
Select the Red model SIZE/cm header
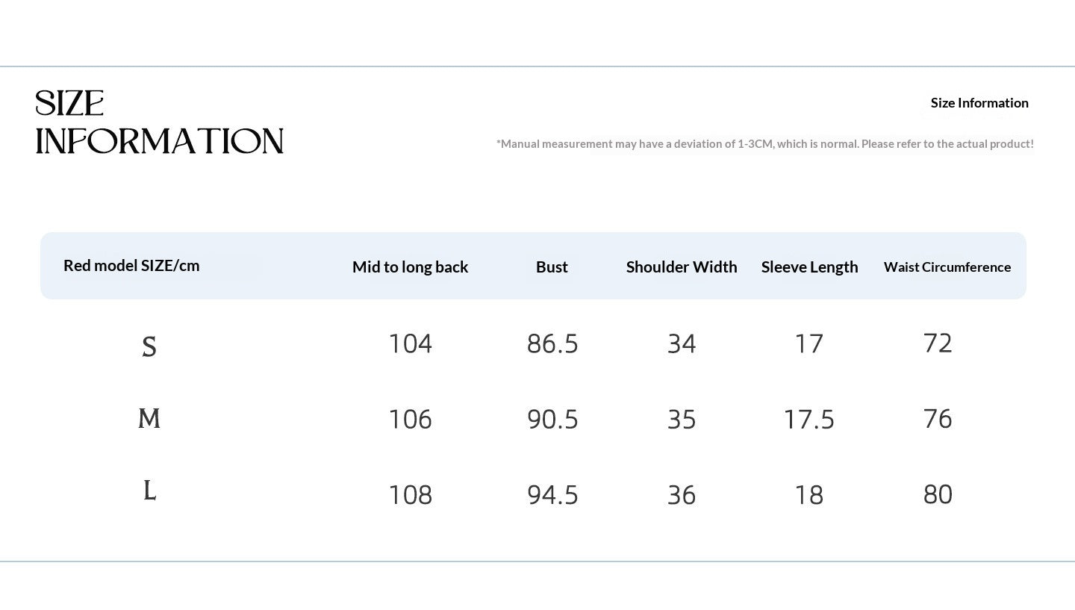(x=131, y=266)
